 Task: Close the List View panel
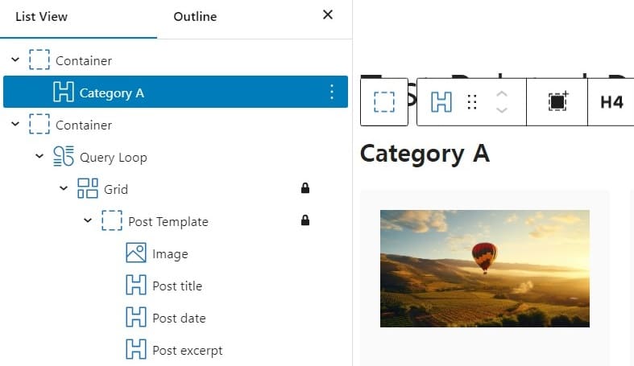click(x=327, y=14)
